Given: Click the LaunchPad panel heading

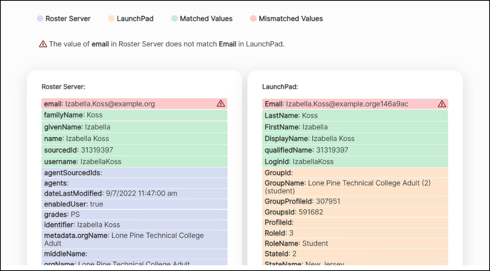Looking at the screenshot, I should tap(280, 87).
